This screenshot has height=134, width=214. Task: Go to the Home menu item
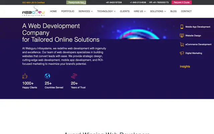53,11
